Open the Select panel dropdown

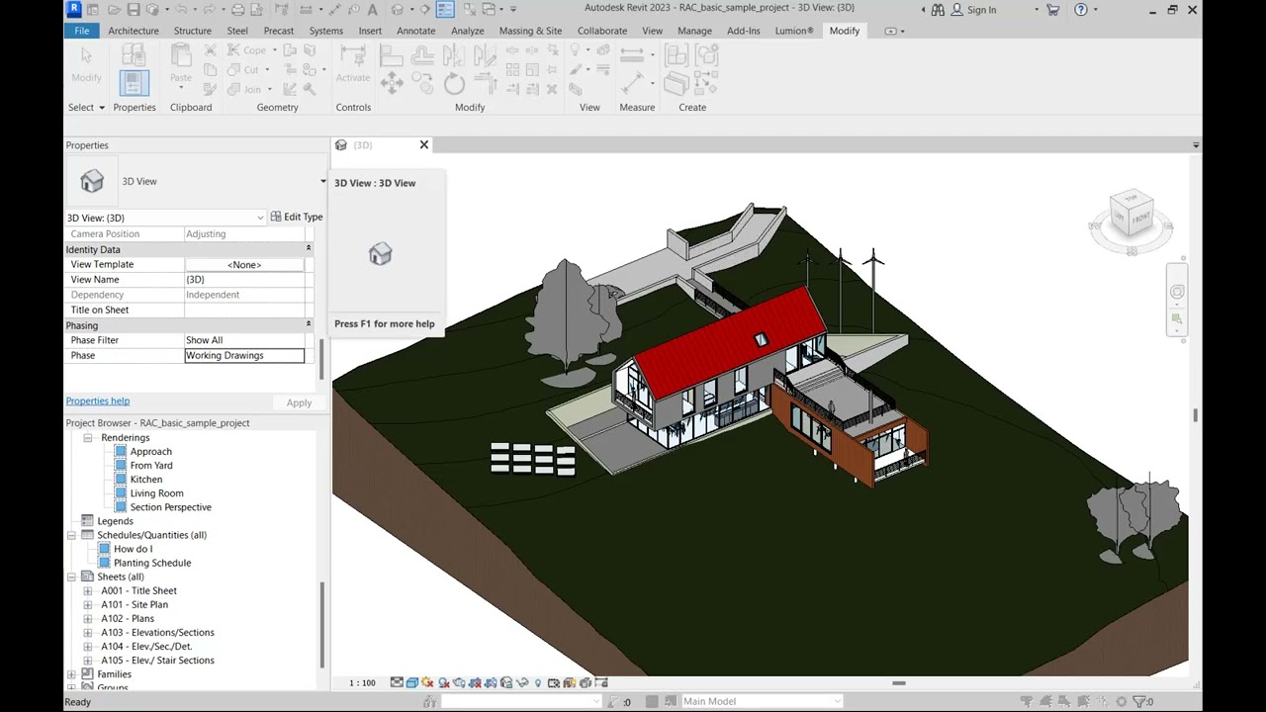86,108
